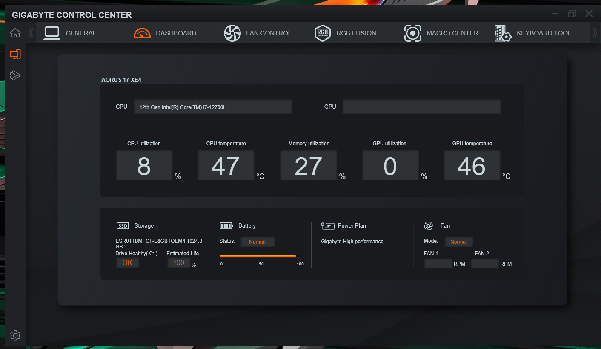The height and width of the screenshot is (349, 601).
Task: Click Gigabyte High performance power plan text
Action: tap(352, 242)
